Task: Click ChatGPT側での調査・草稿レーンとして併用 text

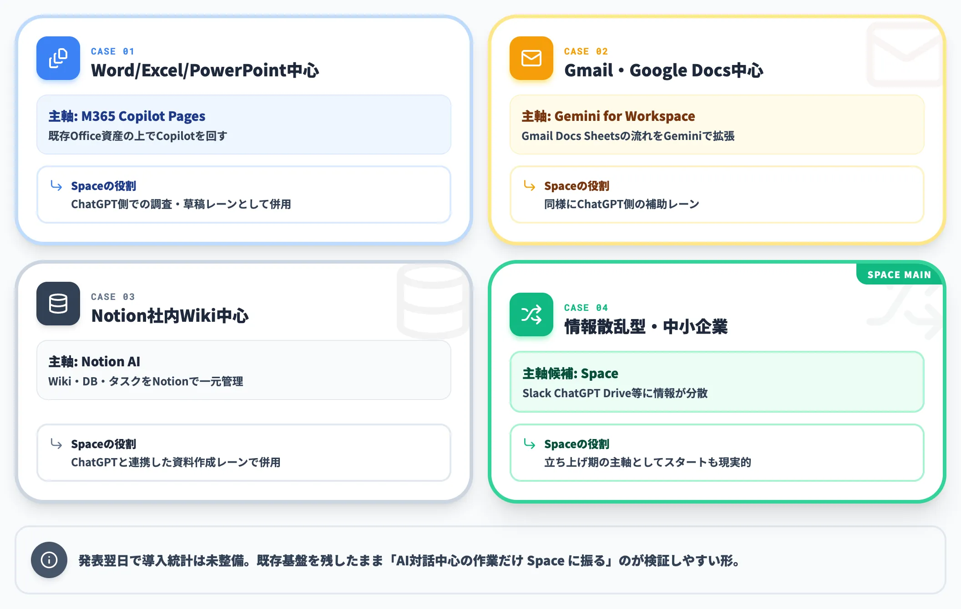Action: tap(181, 204)
